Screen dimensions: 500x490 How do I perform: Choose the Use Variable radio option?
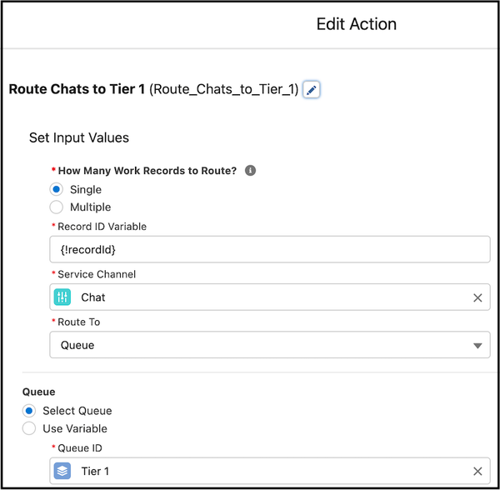coord(28,428)
